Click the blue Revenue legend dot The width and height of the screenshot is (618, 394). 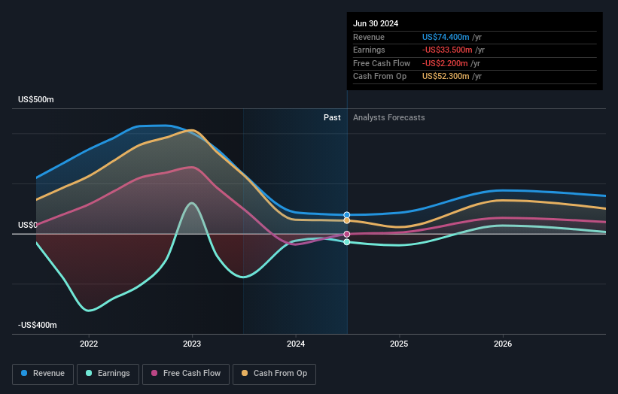pos(24,373)
